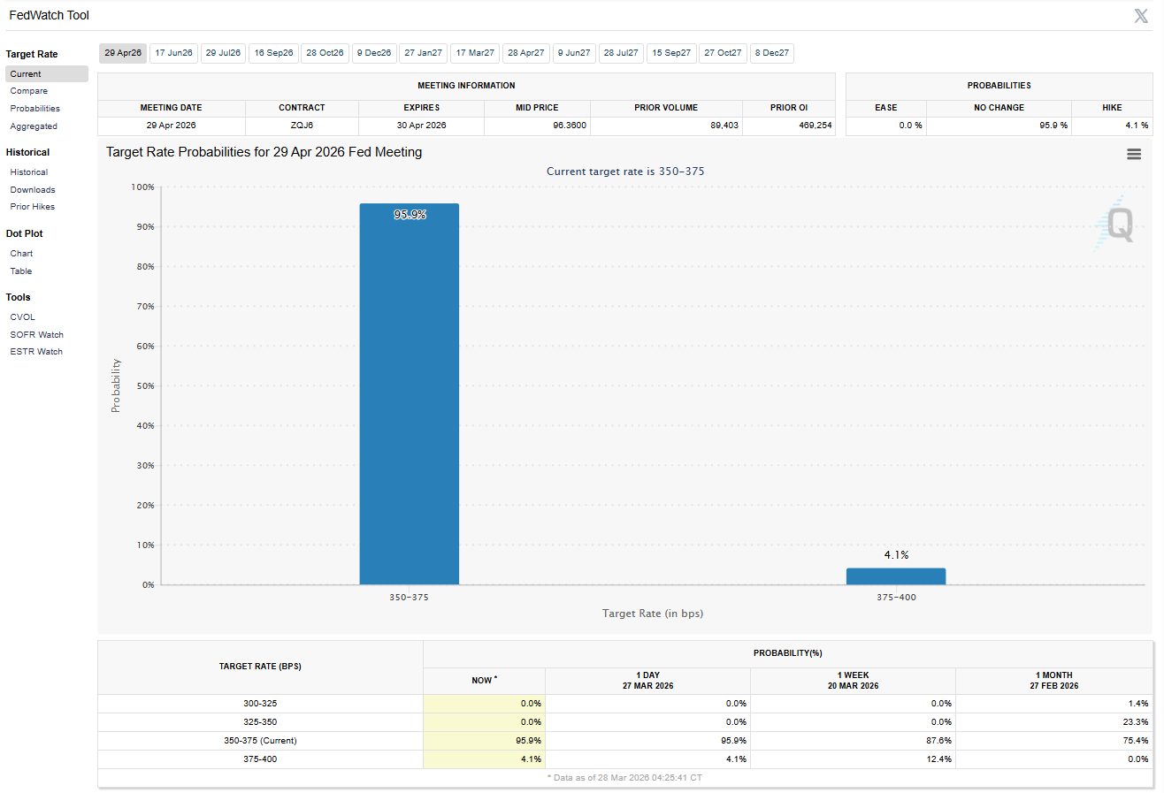Go to the Downloads page
The height and width of the screenshot is (793, 1164).
pyautogui.click(x=33, y=190)
